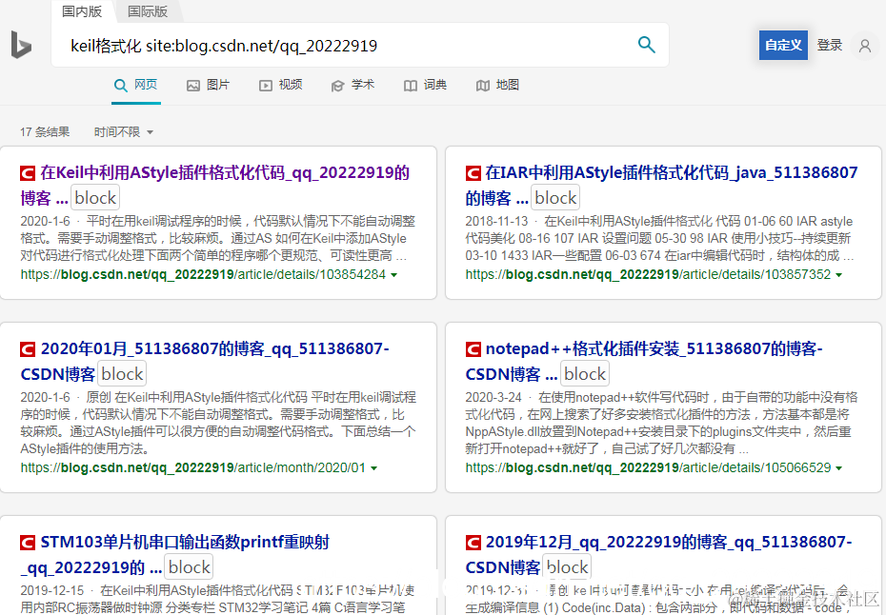Screen dimensions: 886x615
Task: Click block button on the IAR AStyle result
Action: [555, 198]
